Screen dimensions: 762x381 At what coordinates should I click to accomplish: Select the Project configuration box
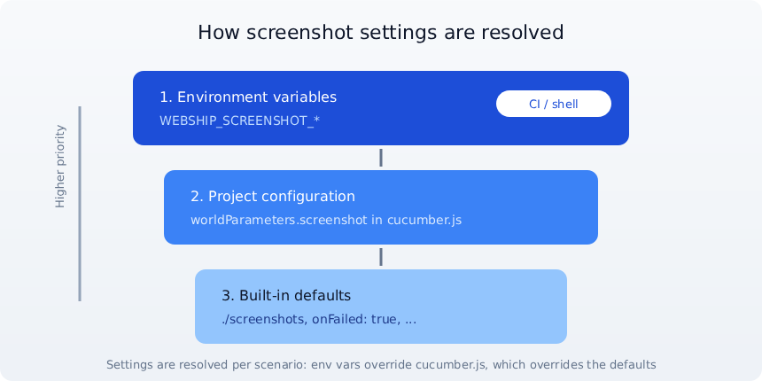[381, 207]
